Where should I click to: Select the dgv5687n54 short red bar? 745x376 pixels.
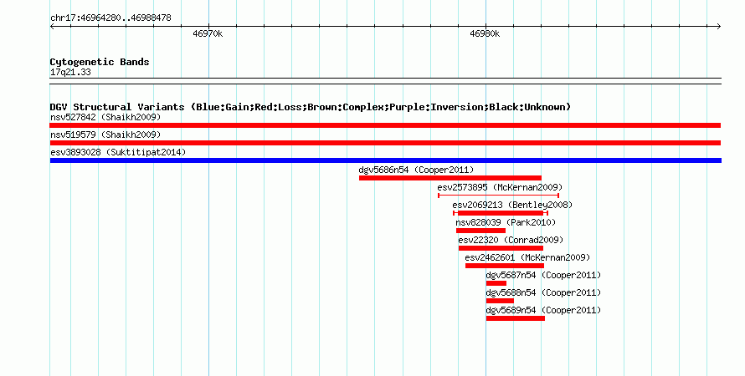click(x=496, y=283)
